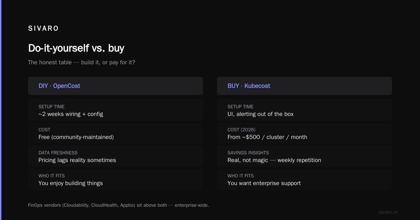Click the 'COST (2026)' label
Viewport: 420px width, 220px height.
tap(241, 130)
